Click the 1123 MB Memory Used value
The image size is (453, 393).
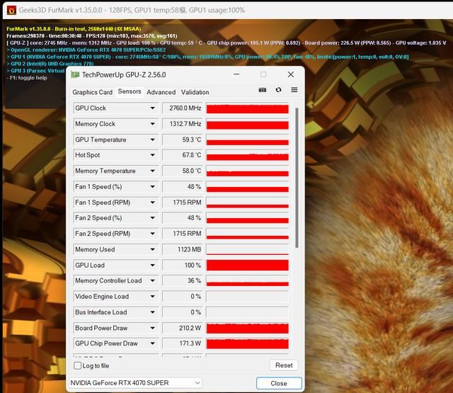[183, 249]
